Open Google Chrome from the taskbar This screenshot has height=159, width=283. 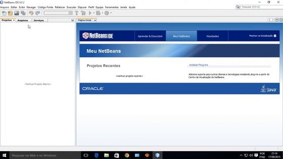click(127, 155)
